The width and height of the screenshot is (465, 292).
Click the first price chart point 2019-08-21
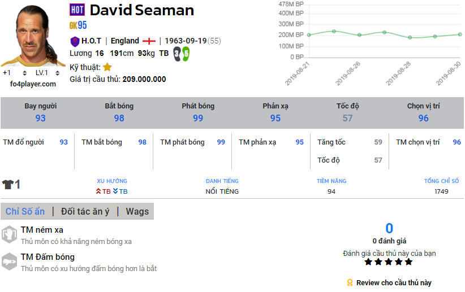pyautogui.click(x=309, y=35)
